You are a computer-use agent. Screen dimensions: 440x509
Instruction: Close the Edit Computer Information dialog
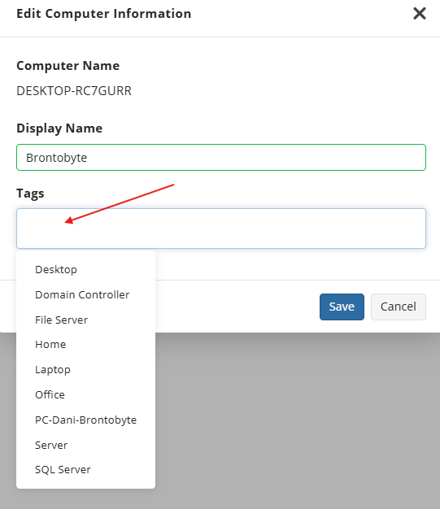[419, 14]
